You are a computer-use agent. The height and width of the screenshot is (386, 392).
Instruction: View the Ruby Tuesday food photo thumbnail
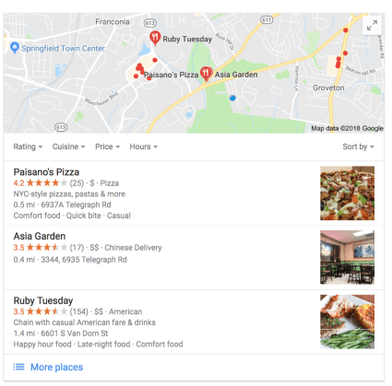(x=348, y=322)
